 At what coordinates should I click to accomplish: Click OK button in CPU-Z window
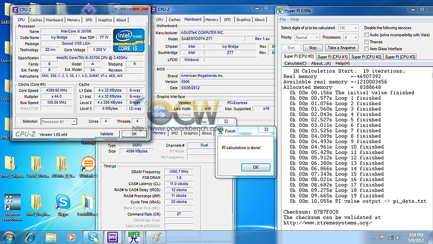point(134,134)
